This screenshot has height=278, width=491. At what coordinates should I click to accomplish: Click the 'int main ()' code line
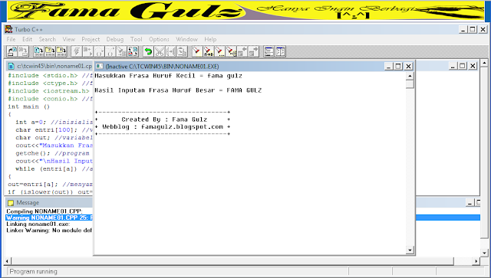click(29, 106)
